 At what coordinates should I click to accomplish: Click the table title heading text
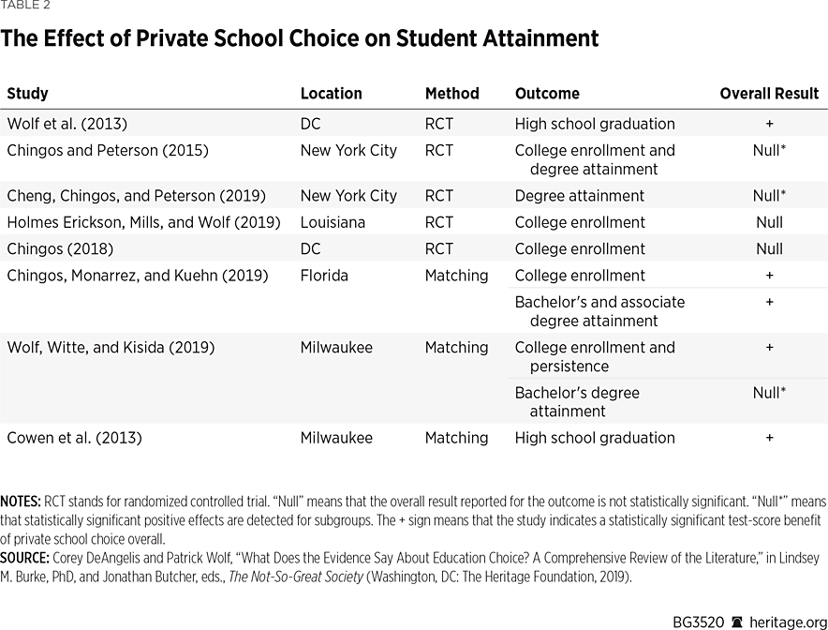click(x=300, y=39)
